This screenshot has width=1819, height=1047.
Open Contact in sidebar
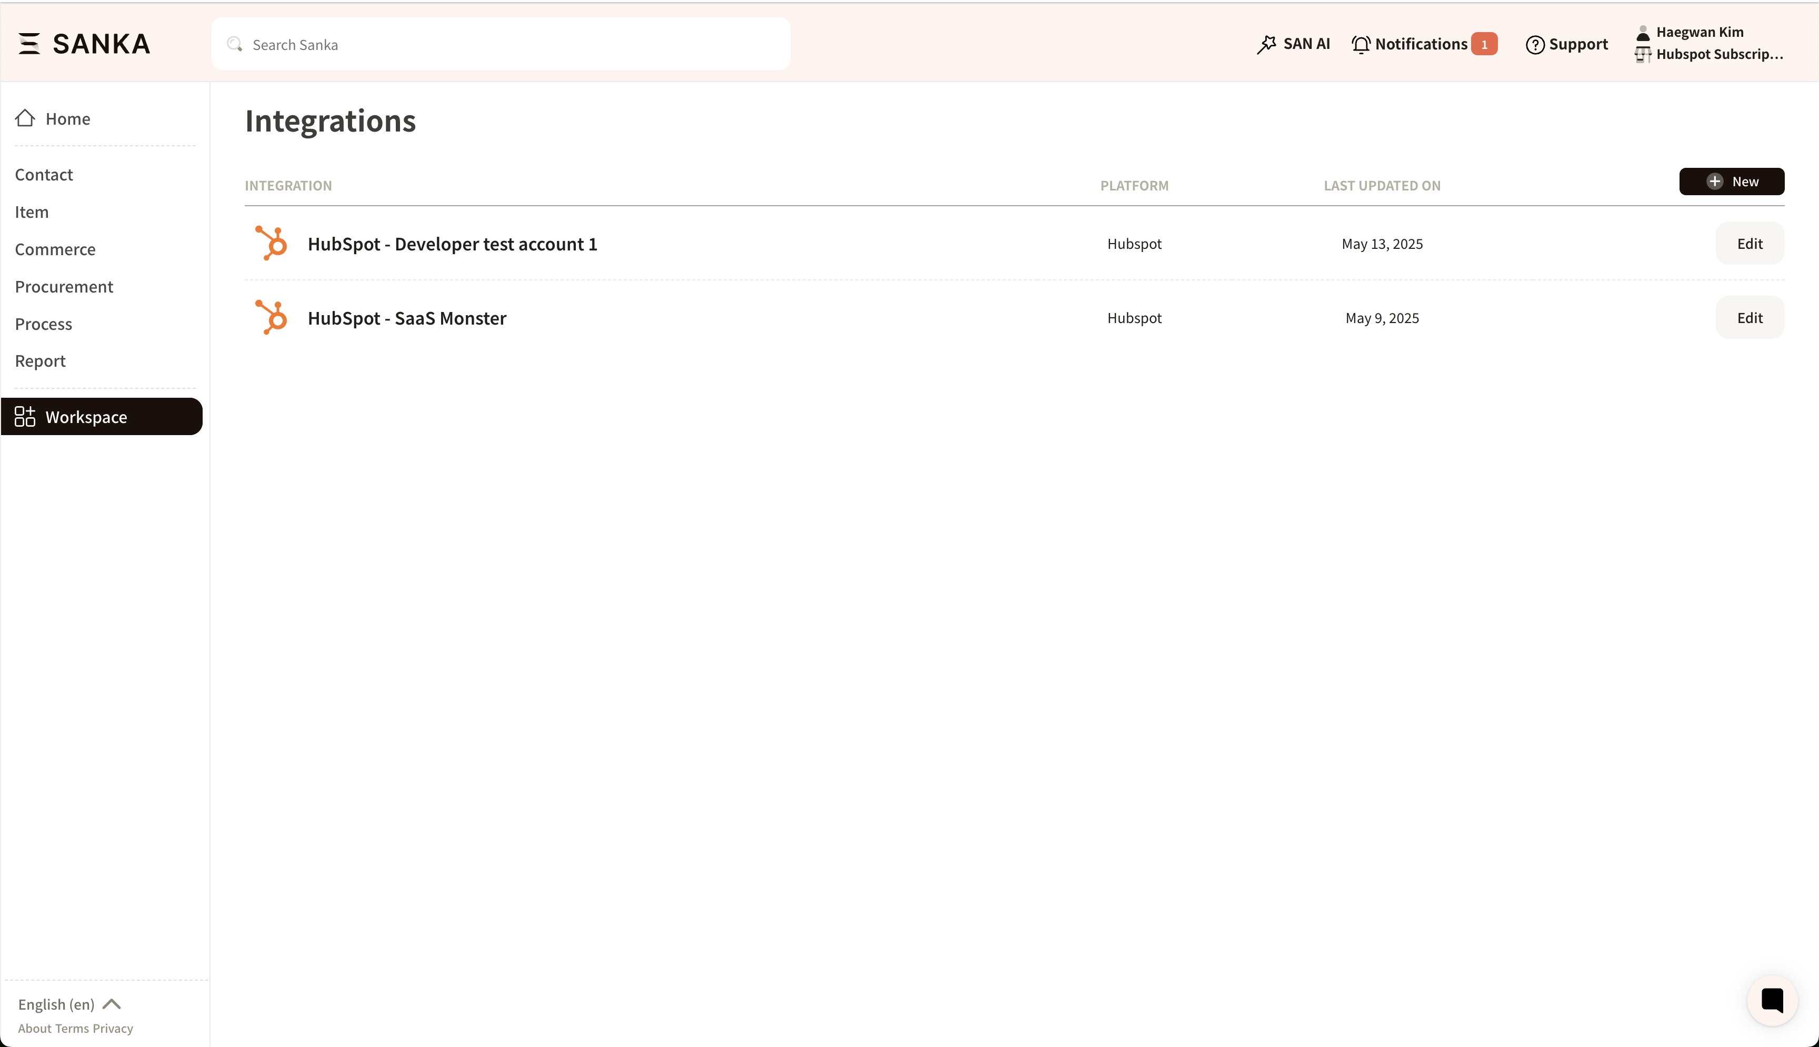pyautogui.click(x=44, y=175)
